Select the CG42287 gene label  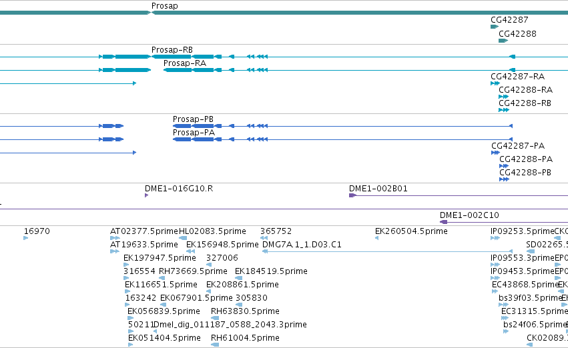point(509,20)
